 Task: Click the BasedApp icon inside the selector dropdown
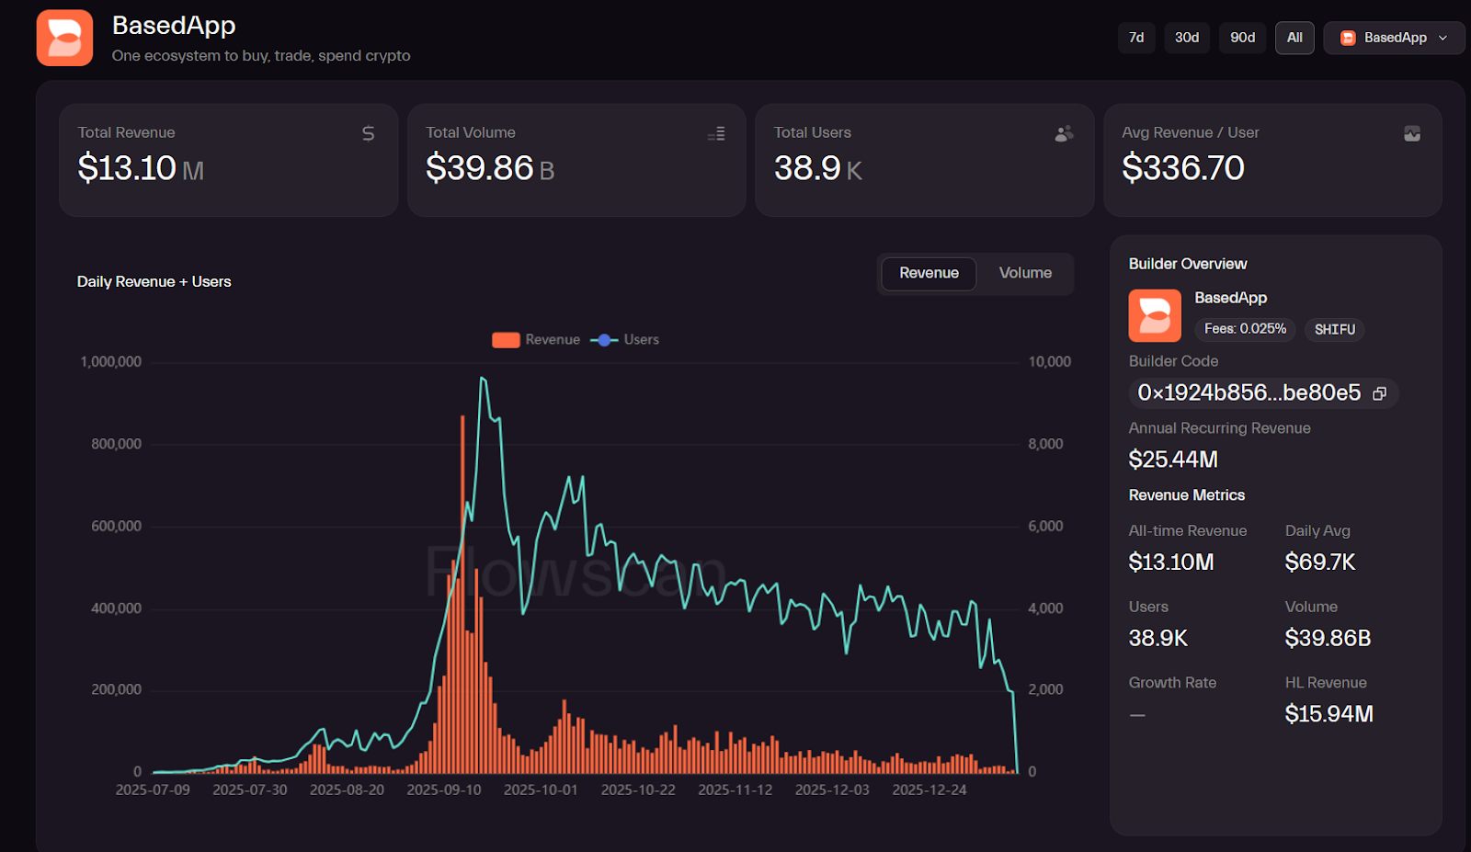pos(1347,38)
